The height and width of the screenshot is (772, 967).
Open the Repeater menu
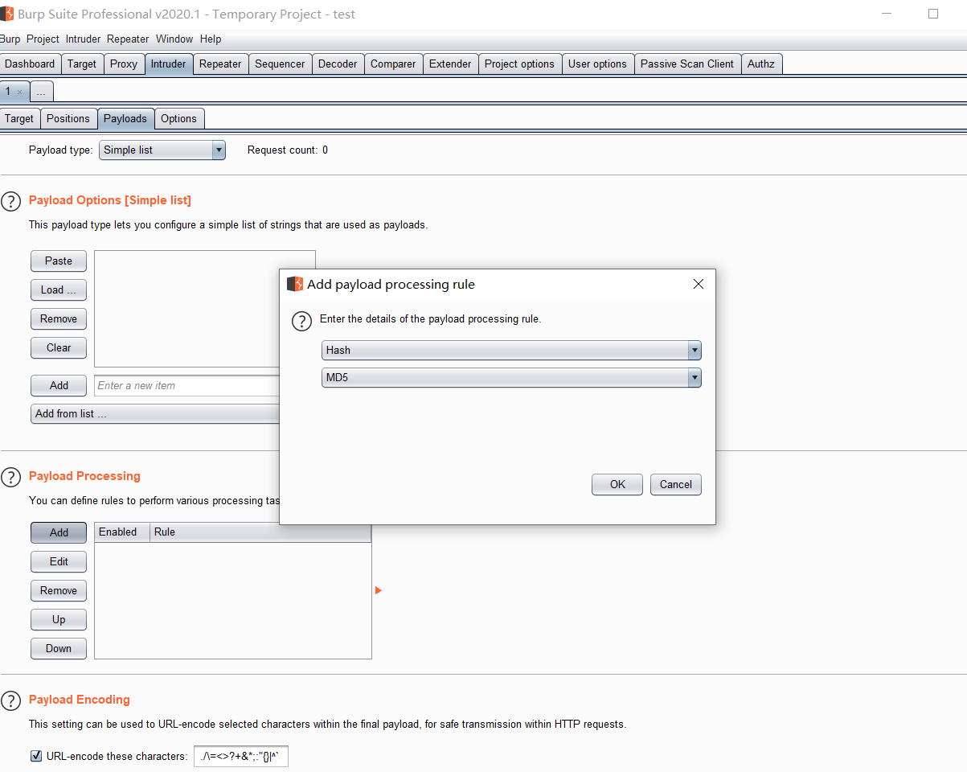128,39
